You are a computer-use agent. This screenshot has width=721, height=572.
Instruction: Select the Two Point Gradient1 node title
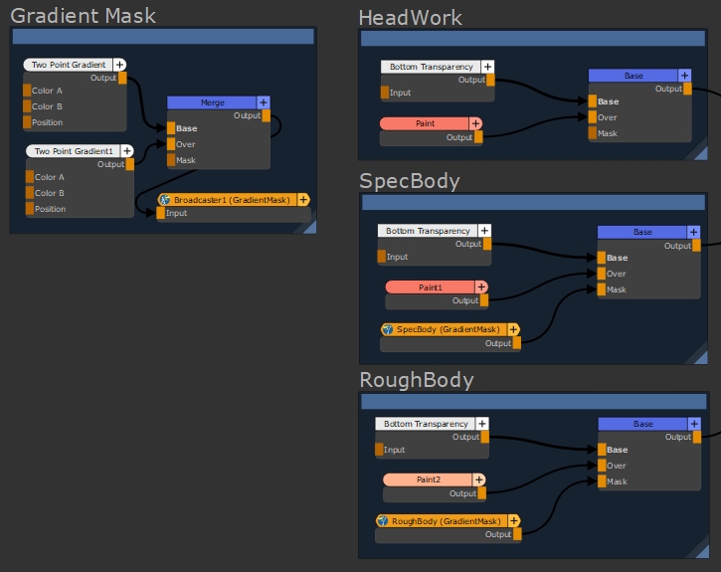tap(74, 151)
